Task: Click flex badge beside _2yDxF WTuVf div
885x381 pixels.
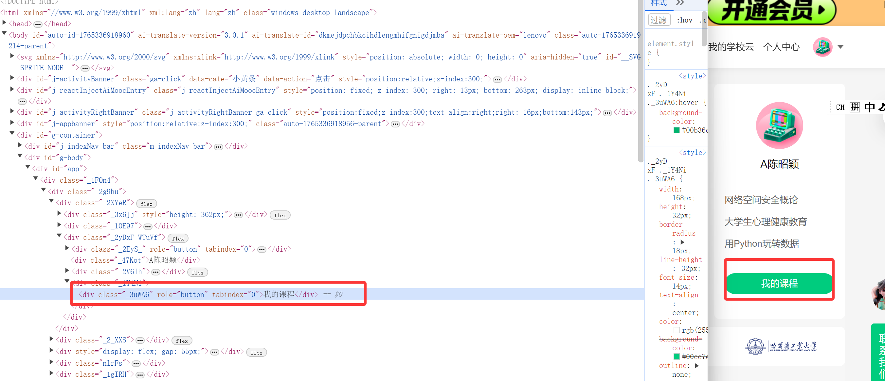Action: (x=178, y=238)
